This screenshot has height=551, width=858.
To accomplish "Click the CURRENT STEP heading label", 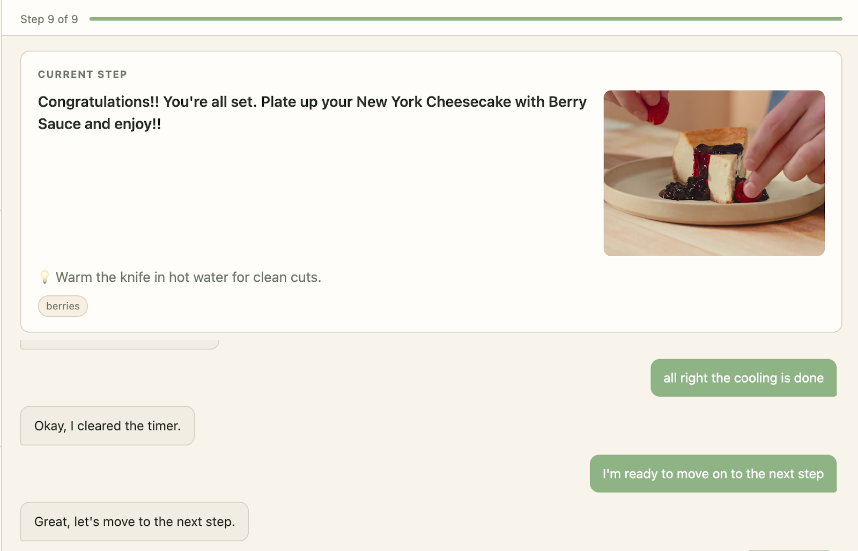I will (x=82, y=75).
